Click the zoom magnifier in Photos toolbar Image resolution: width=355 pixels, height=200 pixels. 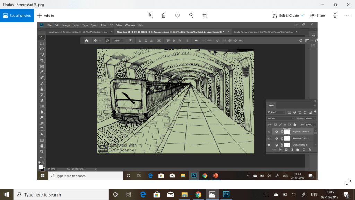150,15
